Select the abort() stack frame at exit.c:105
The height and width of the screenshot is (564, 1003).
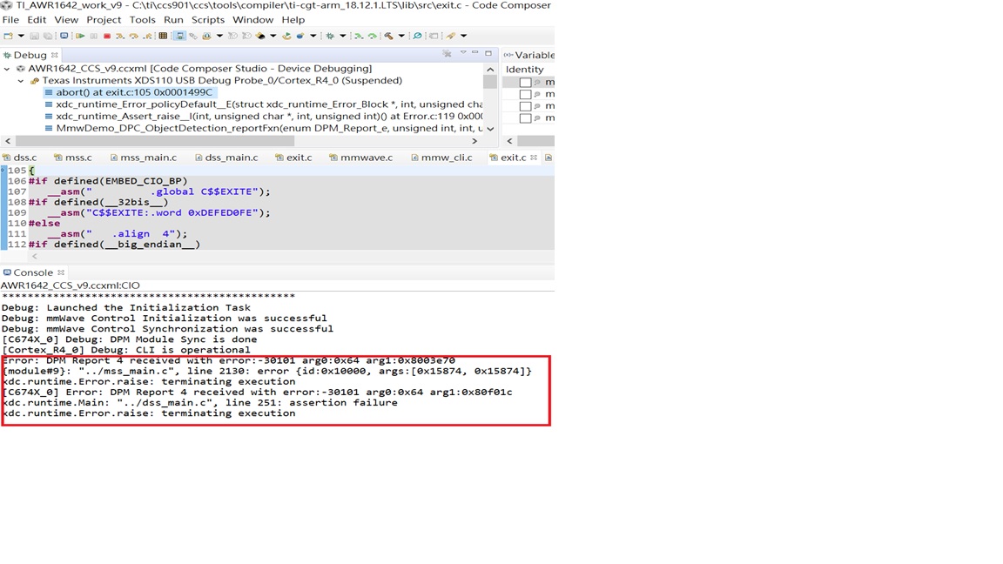133,91
